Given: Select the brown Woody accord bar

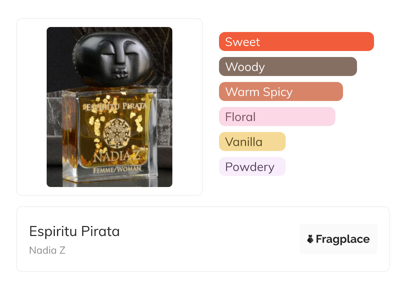Looking at the screenshot, I should pos(288,67).
